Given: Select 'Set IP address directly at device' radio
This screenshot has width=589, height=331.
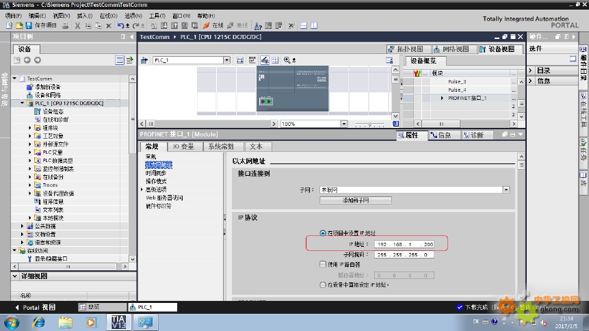Looking at the screenshot, I should pyautogui.click(x=323, y=284).
